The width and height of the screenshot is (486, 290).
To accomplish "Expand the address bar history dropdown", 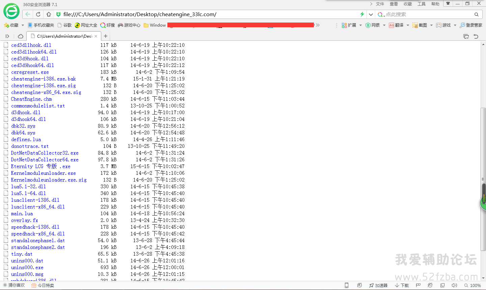I will pos(371,14).
